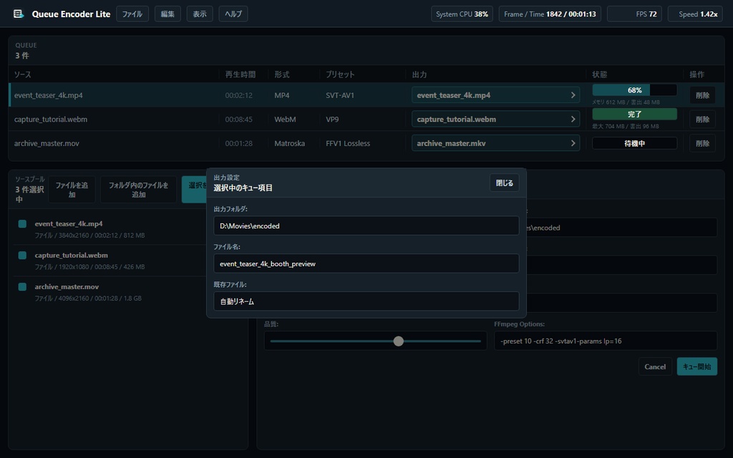Toggle checkbox for capture_tutorial.webm in source pool
733x458 pixels.
(22, 255)
